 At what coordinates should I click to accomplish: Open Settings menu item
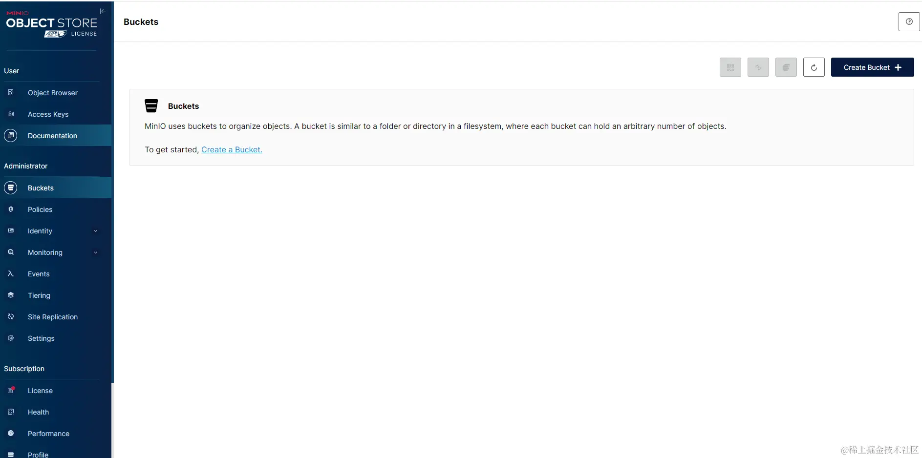(x=56, y=338)
